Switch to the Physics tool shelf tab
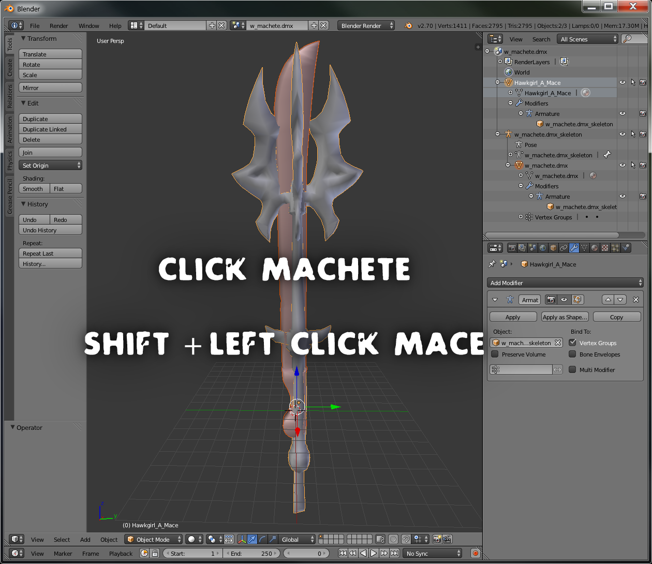Viewport: 652px width, 564px height. pyautogui.click(x=9, y=161)
